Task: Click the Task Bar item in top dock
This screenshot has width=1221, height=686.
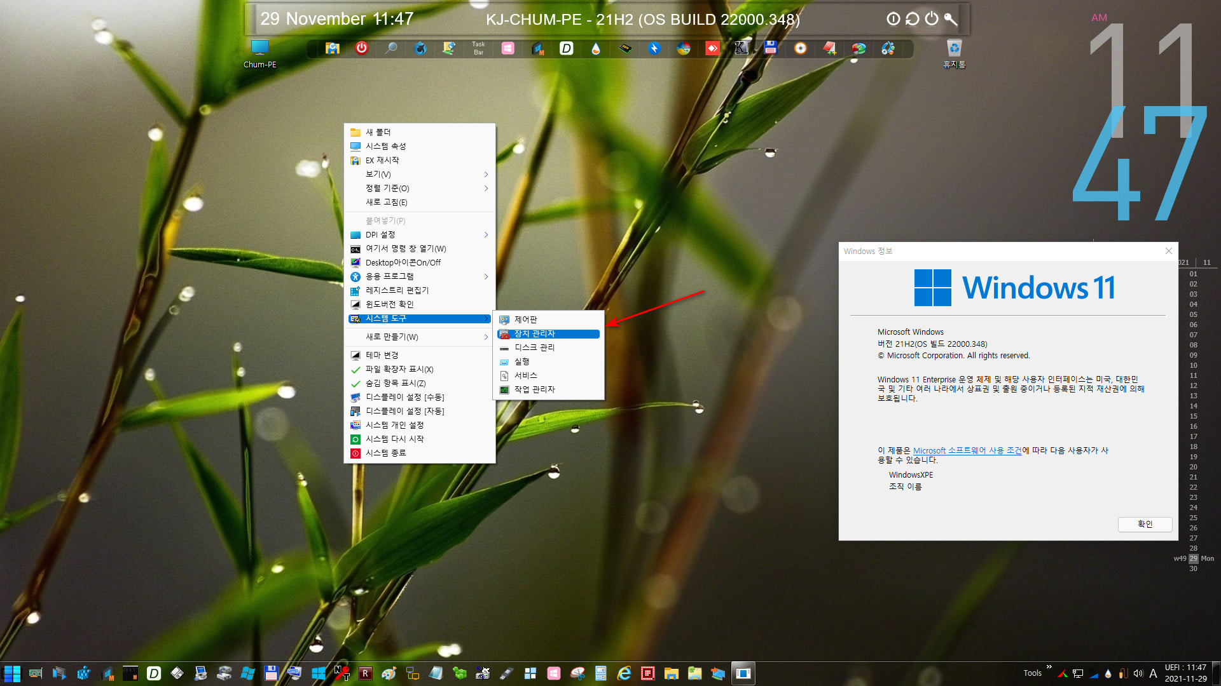Action: pos(478,48)
